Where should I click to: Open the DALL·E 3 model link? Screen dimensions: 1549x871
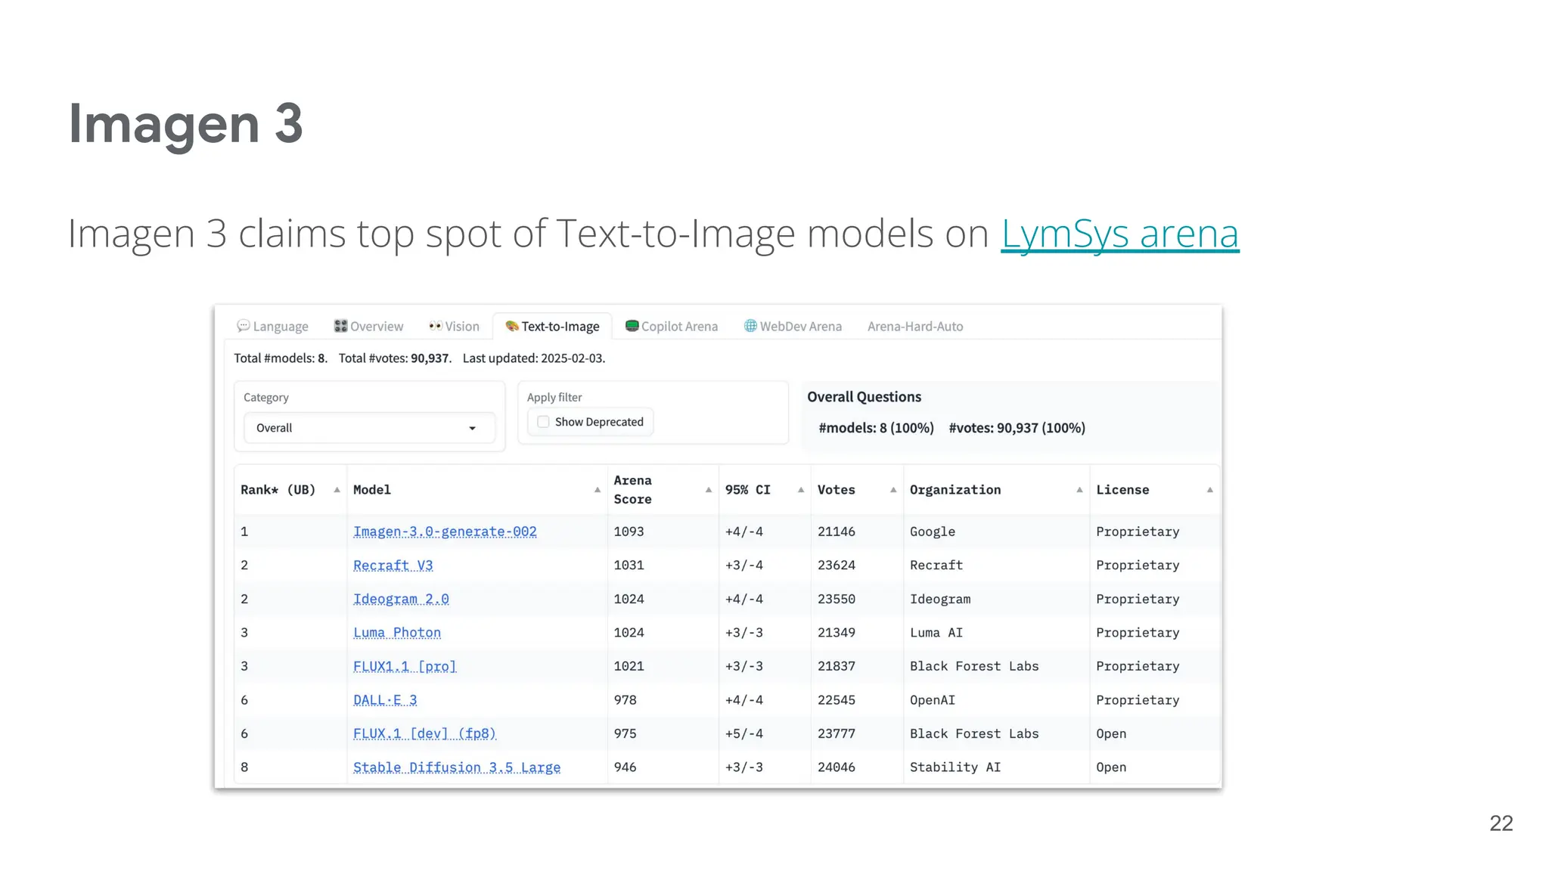(385, 700)
